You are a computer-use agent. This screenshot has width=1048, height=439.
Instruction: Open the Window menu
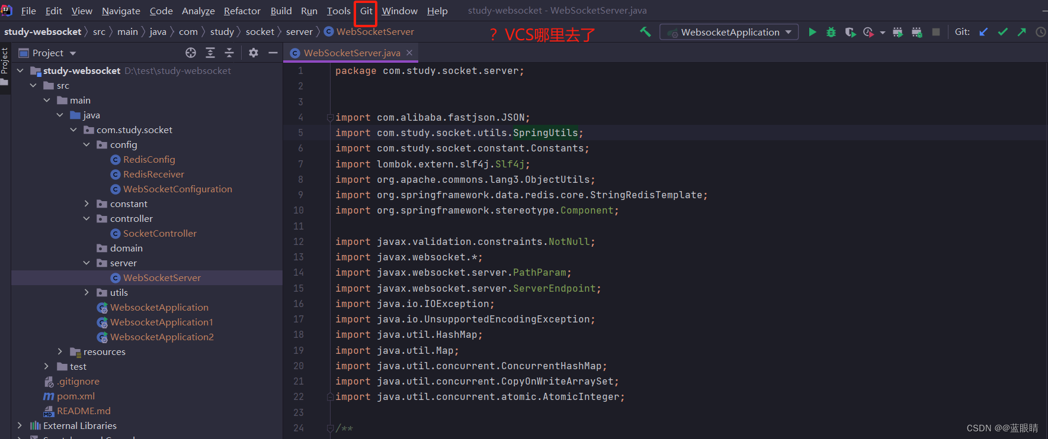coord(400,11)
